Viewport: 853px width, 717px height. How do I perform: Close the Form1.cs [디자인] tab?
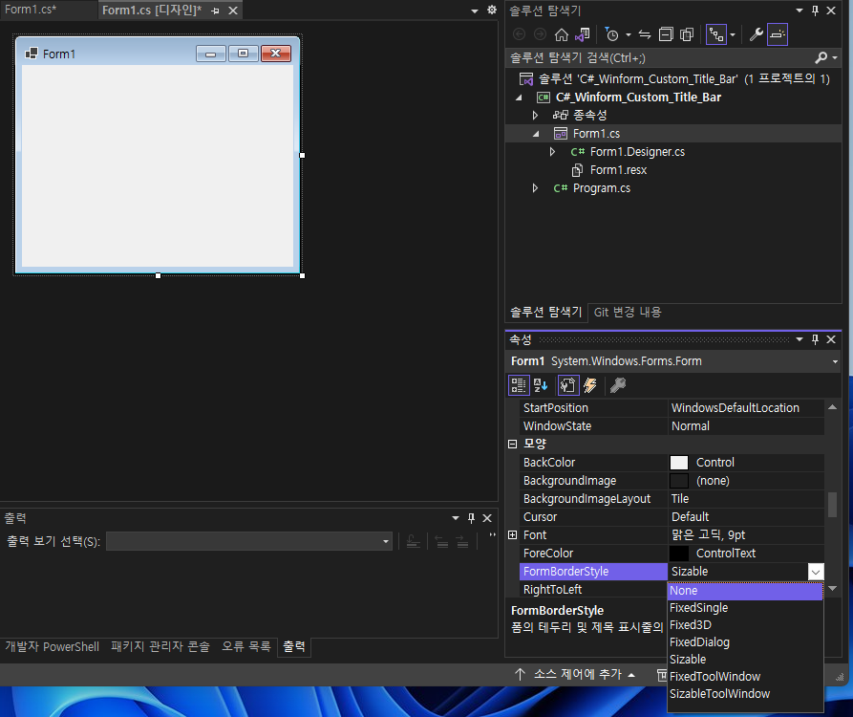(233, 11)
